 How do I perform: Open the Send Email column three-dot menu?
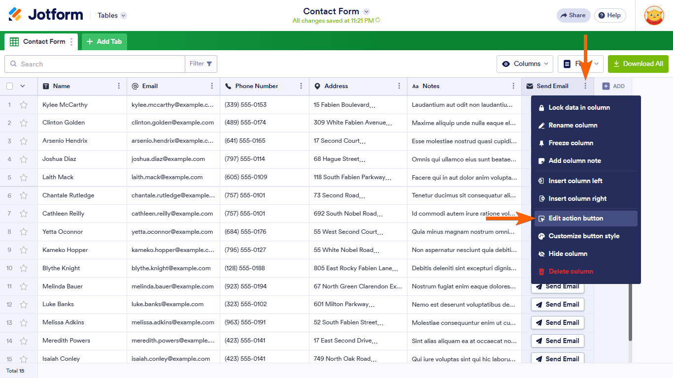pyautogui.click(x=585, y=86)
